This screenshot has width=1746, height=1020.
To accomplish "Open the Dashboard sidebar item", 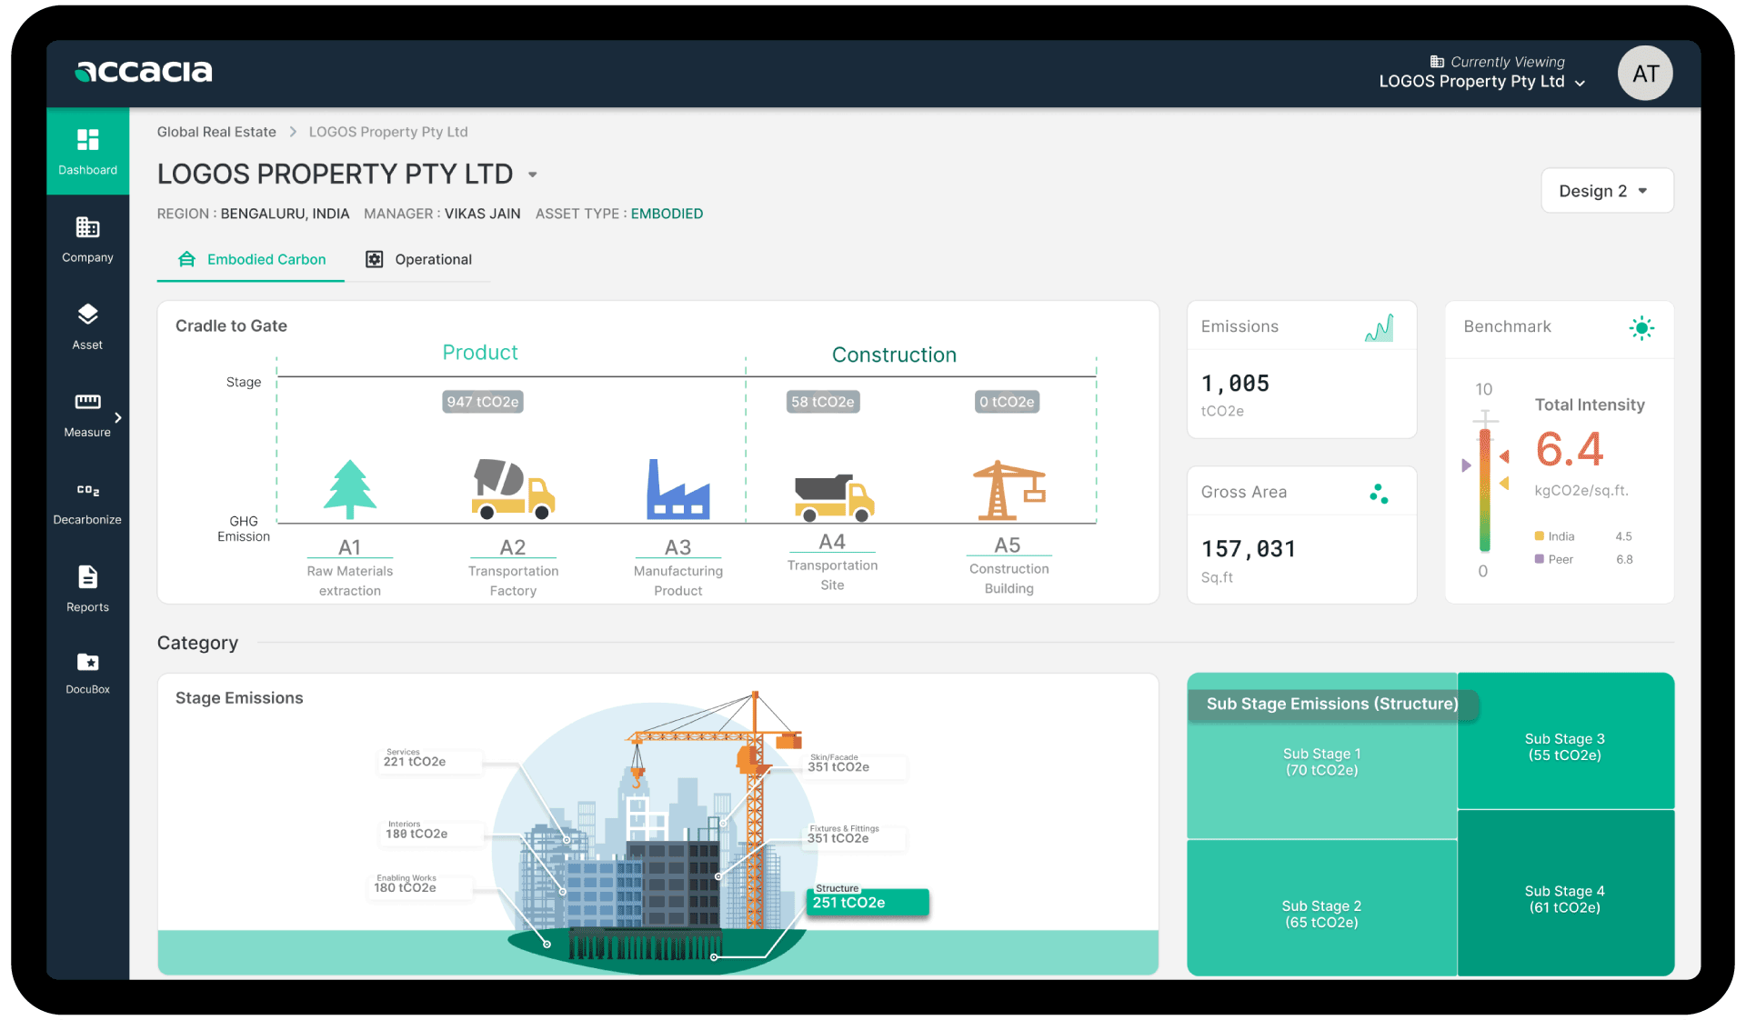I will point(87,151).
